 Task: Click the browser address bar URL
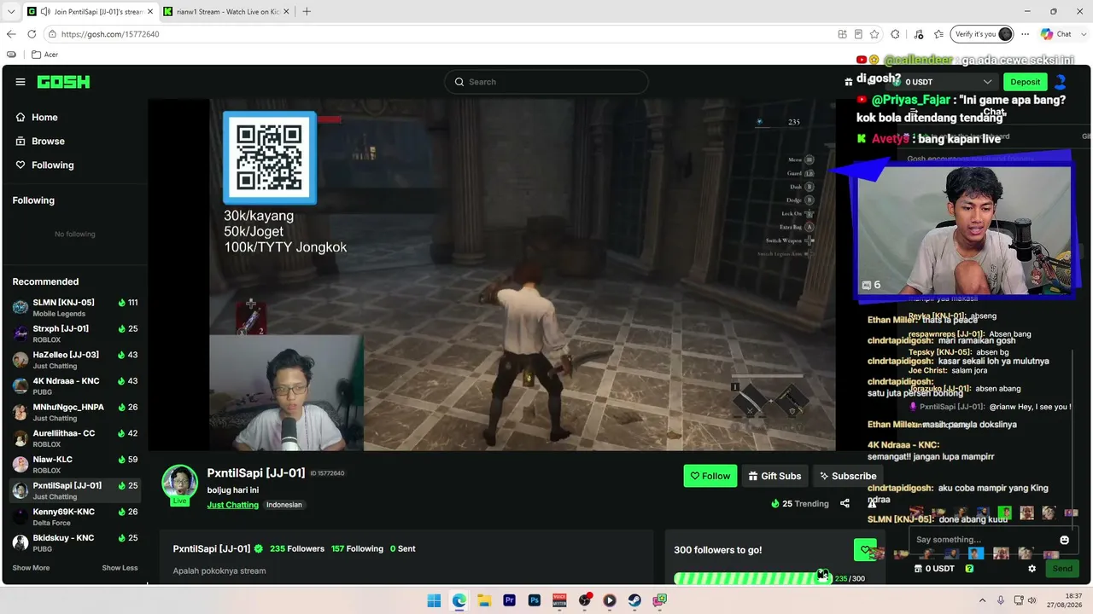pyautogui.click(x=110, y=34)
